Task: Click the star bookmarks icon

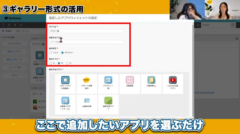Action: 21,25
